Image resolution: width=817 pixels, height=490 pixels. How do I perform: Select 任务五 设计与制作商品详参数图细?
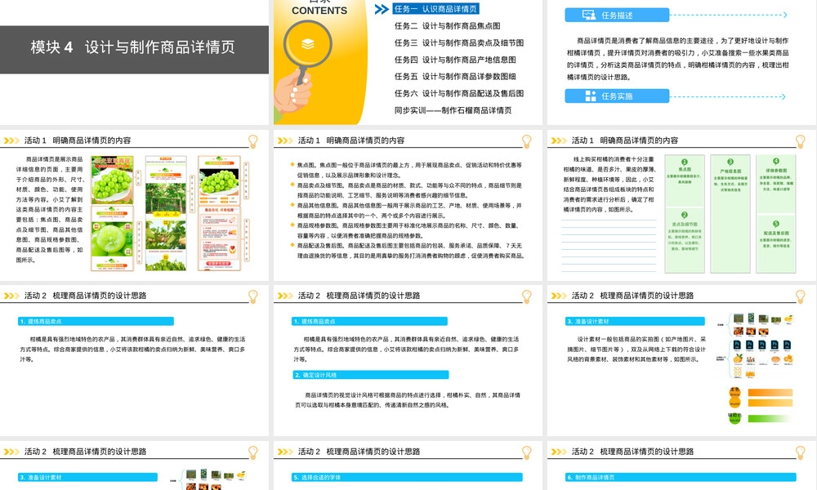point(455,76)
